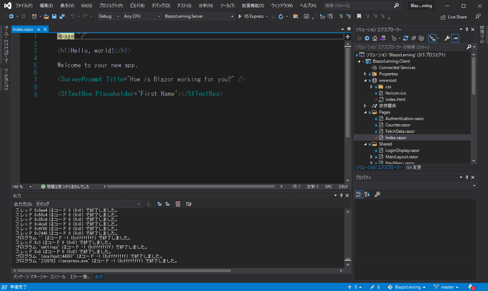Viewport: 488px width, 291px height.
Task: Click the Alphabetical sort icon in Properties
Action: click(x=367, y=194)
